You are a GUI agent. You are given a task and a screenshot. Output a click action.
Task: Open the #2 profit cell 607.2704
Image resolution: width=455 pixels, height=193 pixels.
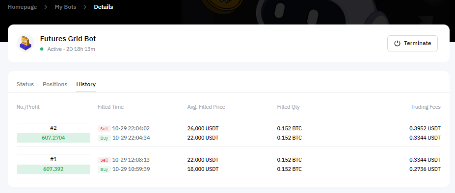pyautogui.click(x=54, y=138)
